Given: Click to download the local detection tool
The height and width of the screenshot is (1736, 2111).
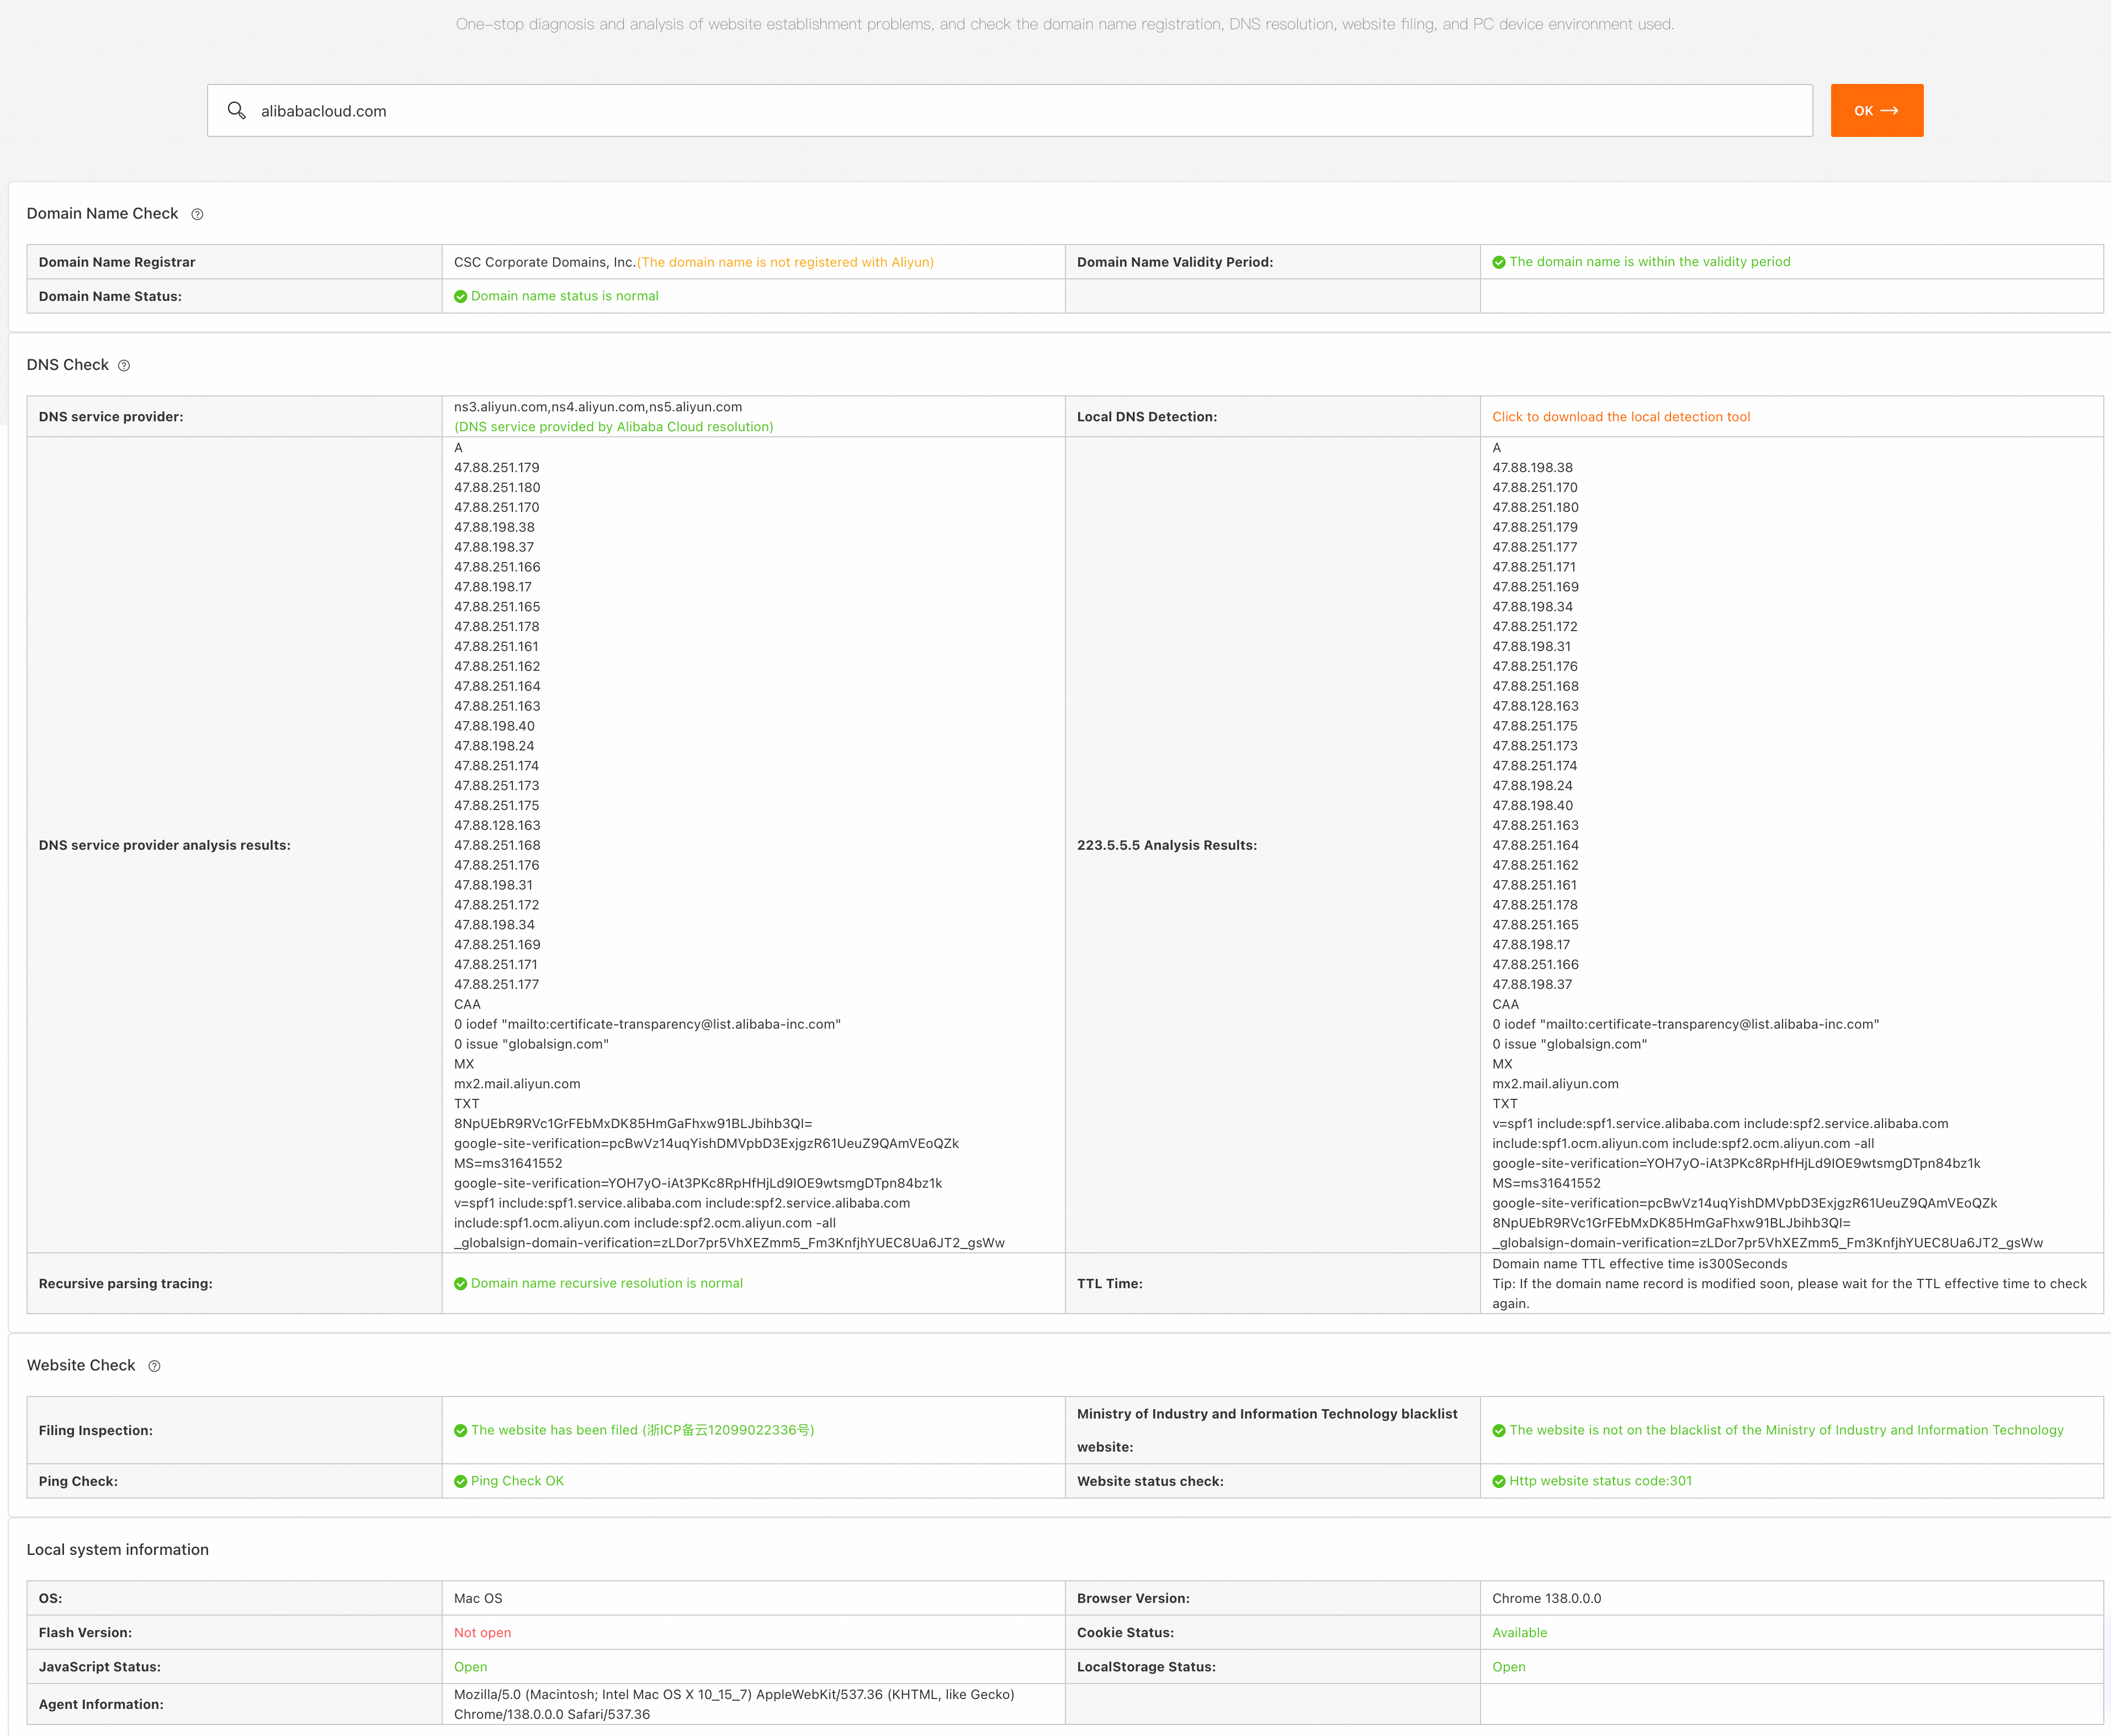Looking at the screenshot, I should pyautogui.click(x=1620, y=417).
